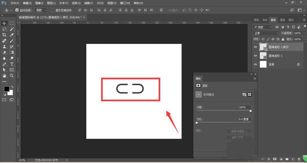Open the 滤镜(T) menu

[88, 3]
